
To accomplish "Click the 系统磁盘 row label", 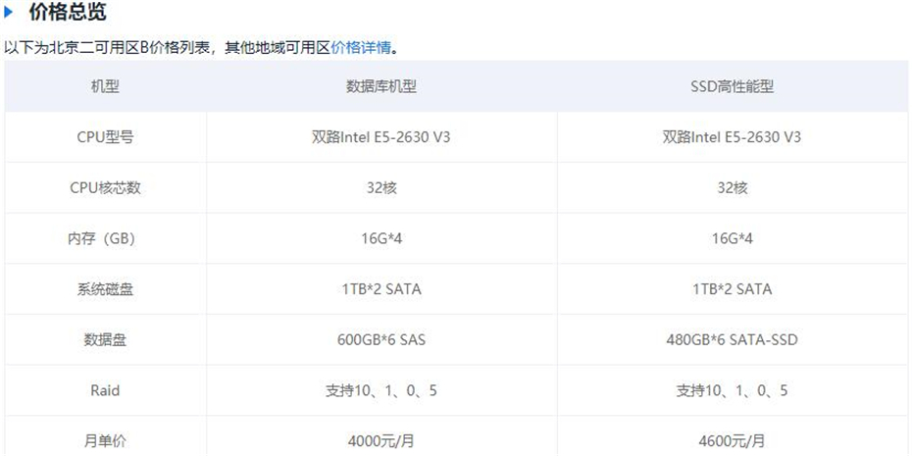I will coord(105,289).
